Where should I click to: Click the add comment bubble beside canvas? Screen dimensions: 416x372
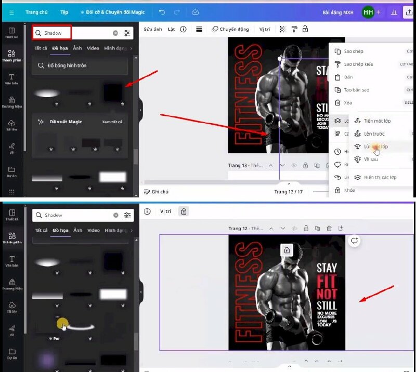(355, 241)
